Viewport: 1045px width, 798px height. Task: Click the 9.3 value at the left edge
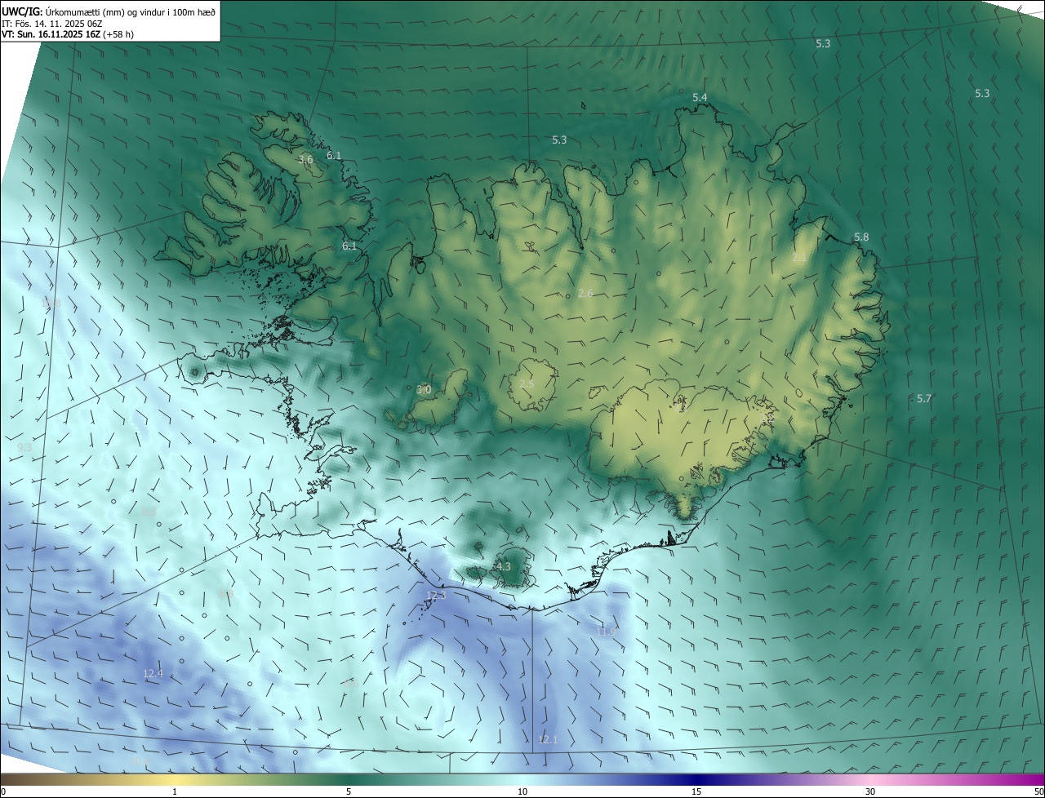coord(24,448)
